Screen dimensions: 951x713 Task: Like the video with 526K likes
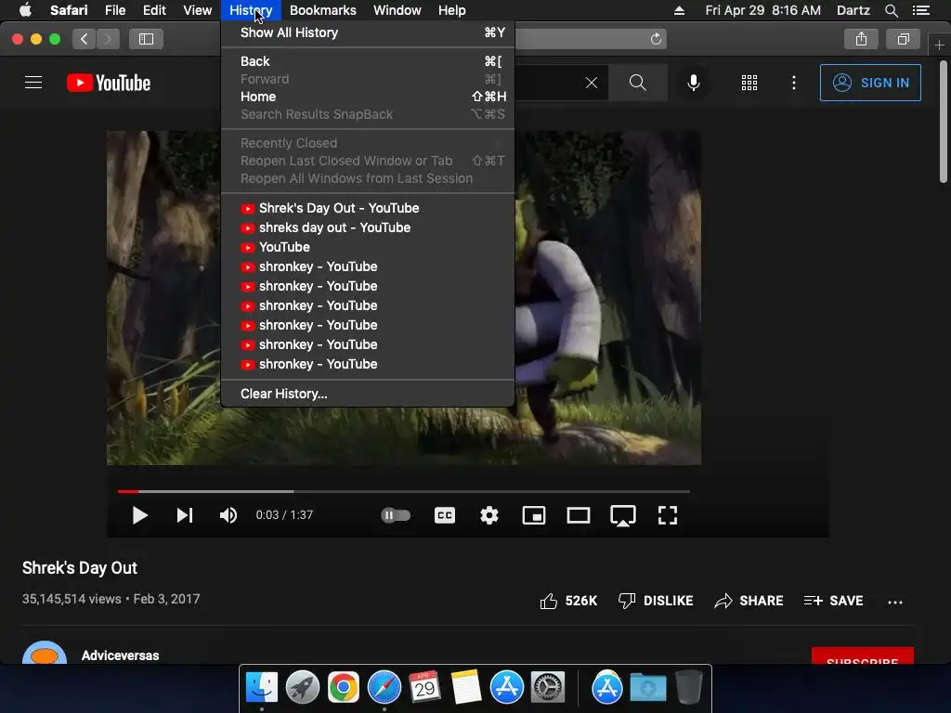coord(568,601)
